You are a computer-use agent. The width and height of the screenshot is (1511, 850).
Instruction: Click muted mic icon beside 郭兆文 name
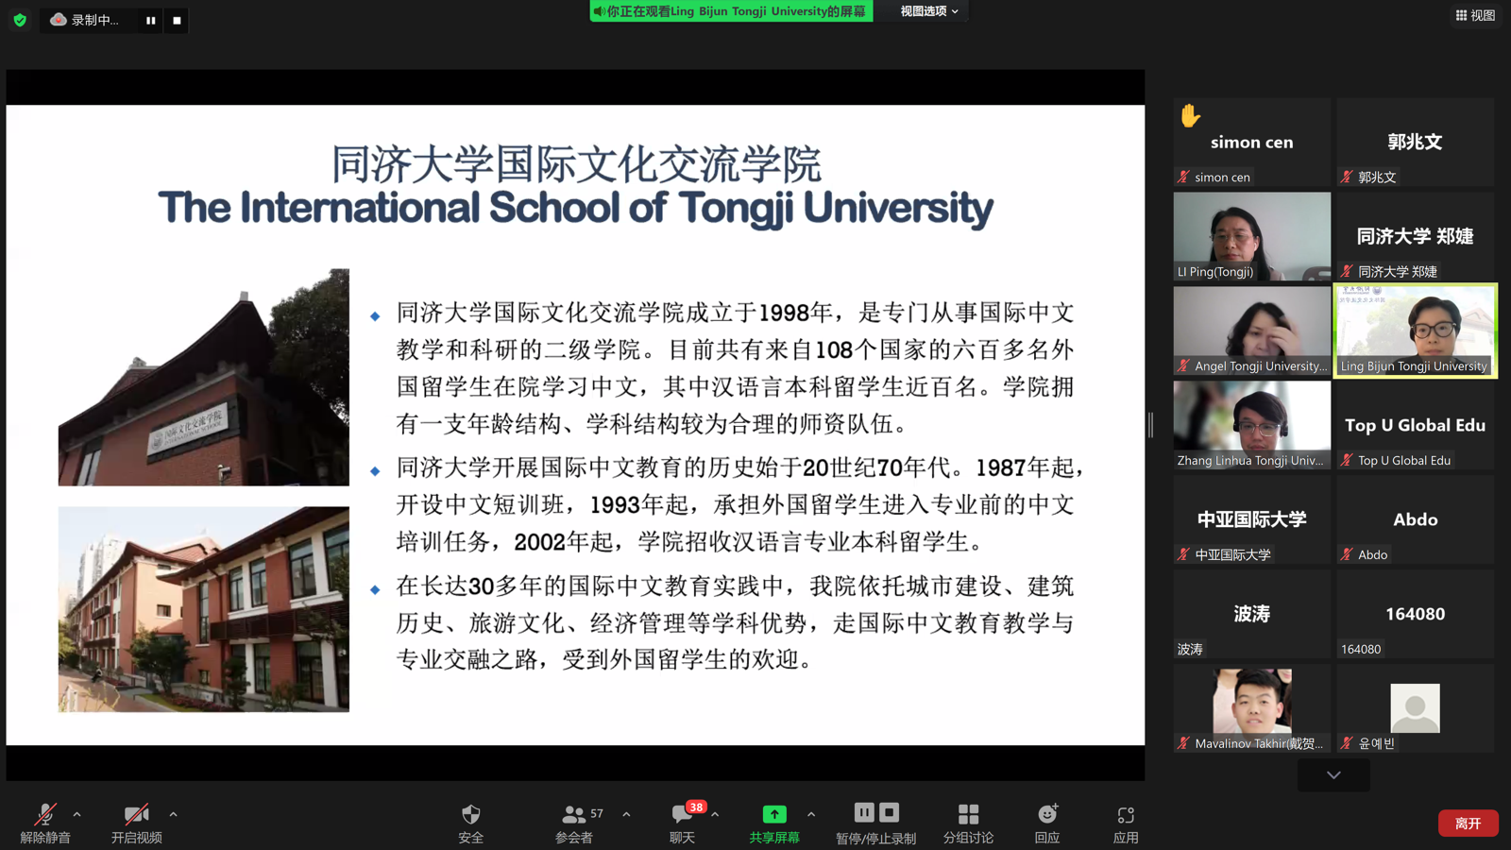tap(1347, 177)
